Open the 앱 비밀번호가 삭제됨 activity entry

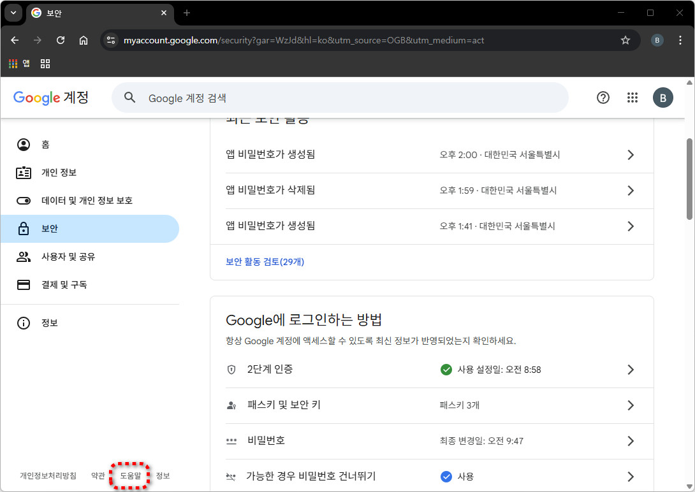(432, 191)
